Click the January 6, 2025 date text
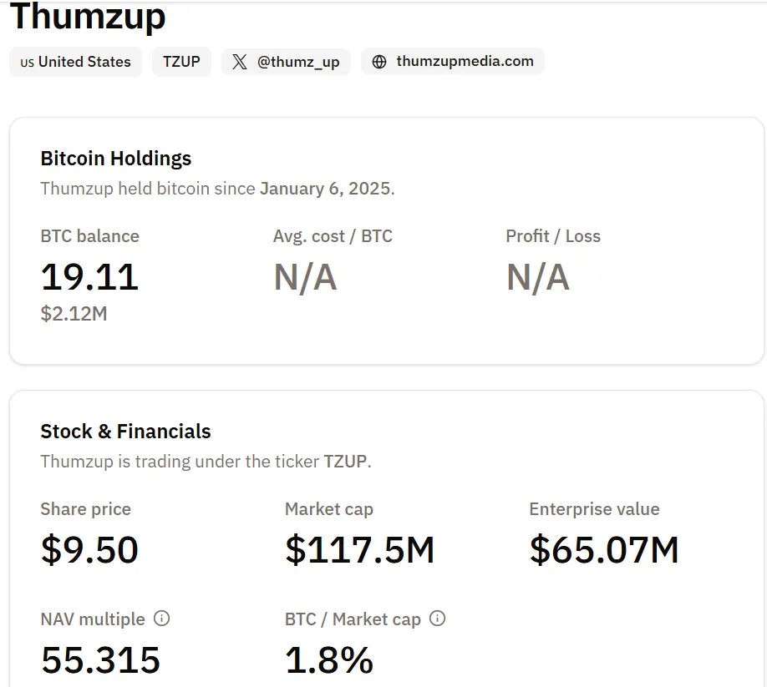The height and width of the screenshot is (687, 767). click(x=325, y=189)
